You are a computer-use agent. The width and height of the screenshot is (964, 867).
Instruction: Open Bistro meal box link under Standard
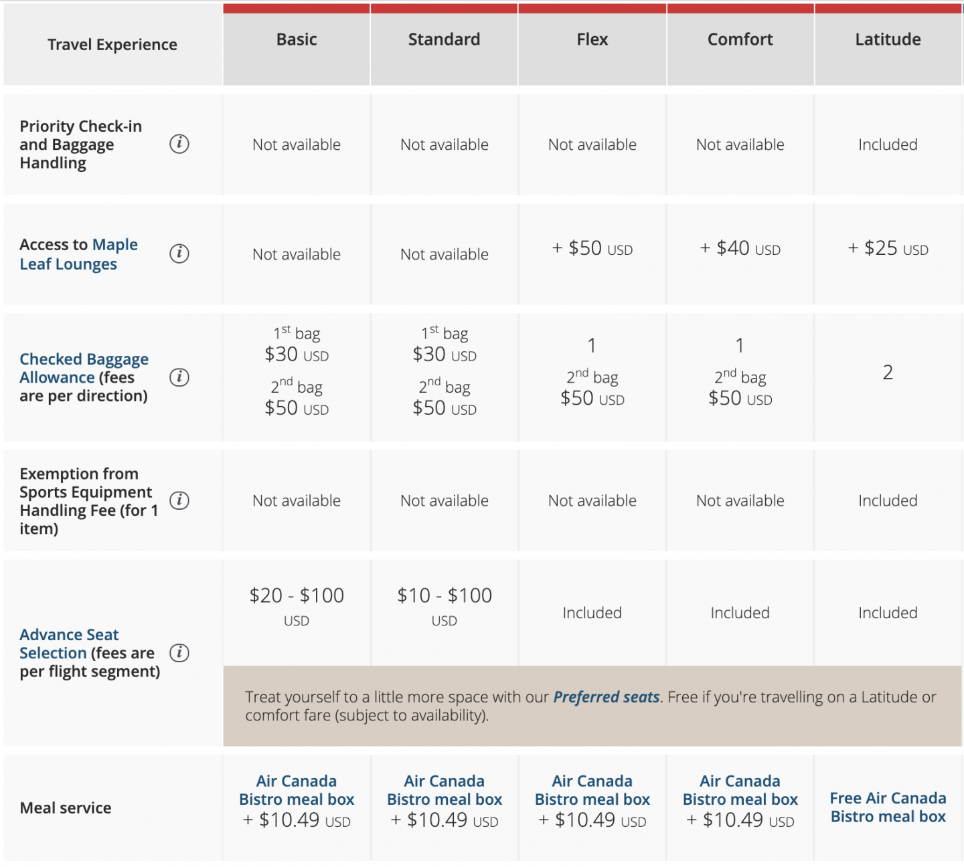445,791
